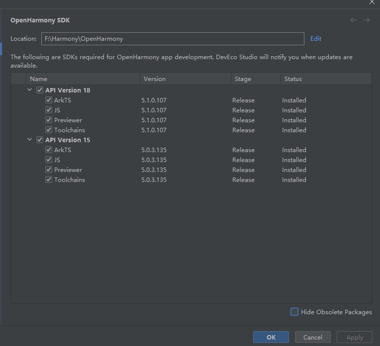Click Release stage in API 18 JS row

[243, 110]
